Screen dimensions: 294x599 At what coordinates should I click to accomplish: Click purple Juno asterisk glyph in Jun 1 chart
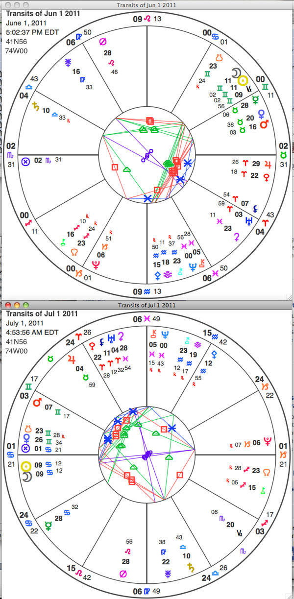(x=68, y=62)
